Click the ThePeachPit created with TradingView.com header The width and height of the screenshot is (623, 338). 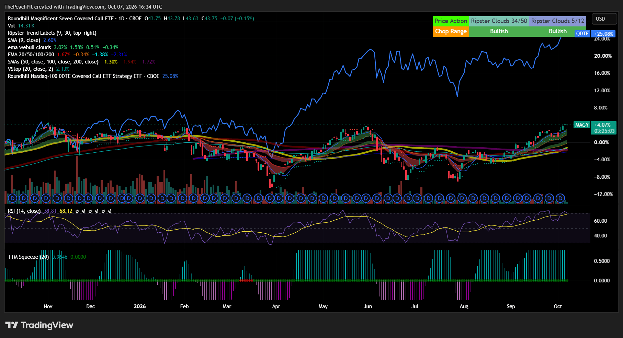point(83,7)
